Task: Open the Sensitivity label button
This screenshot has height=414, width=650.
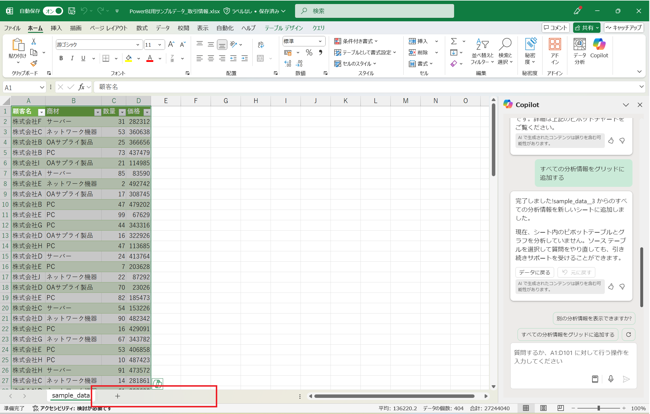Action: coord(530,52)
